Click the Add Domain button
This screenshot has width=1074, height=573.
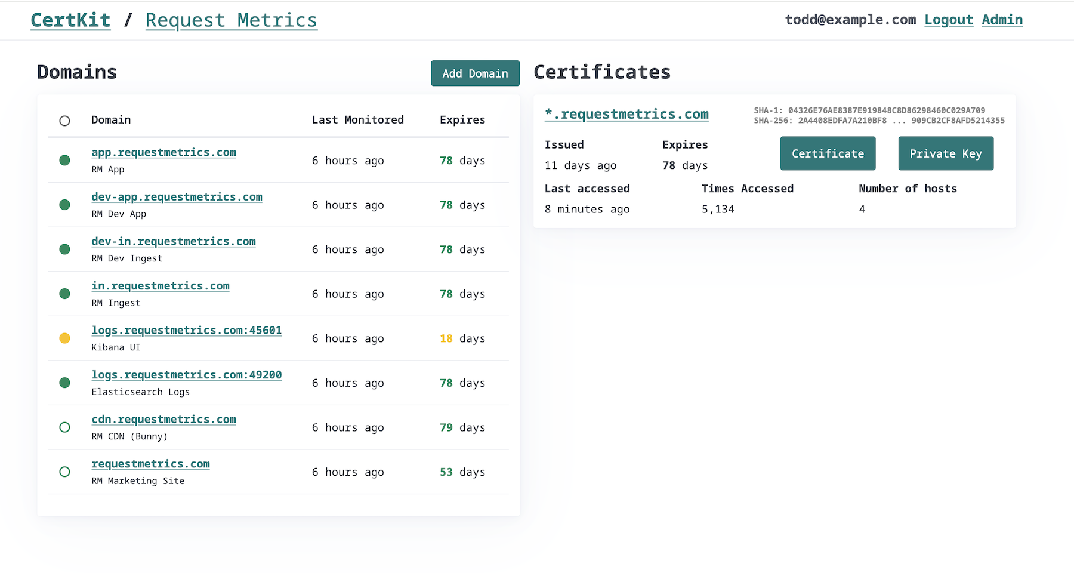click(475, 73)
